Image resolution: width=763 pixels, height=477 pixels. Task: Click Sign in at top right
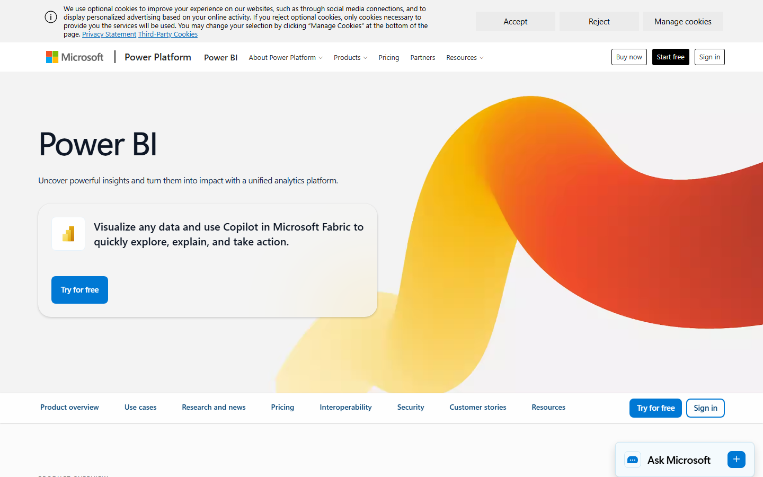(x=709, y=57)
